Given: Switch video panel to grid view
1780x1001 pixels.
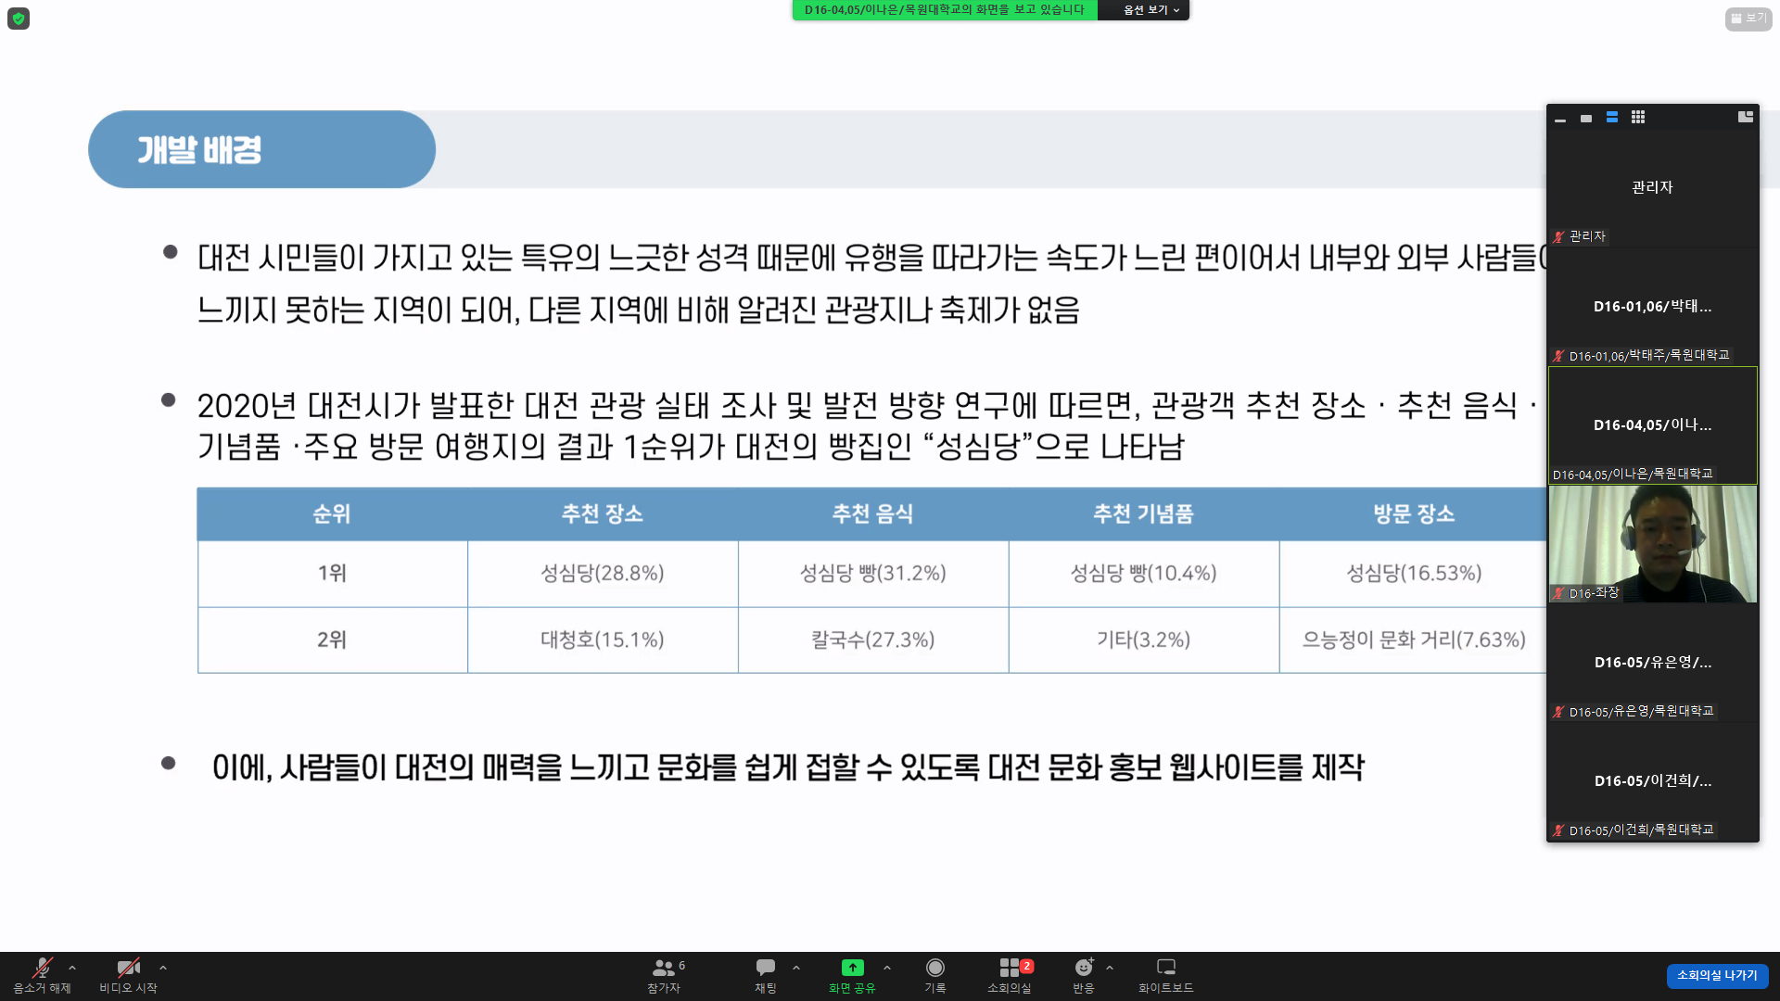Looking at the screenshot, I should pos(1638,118).
